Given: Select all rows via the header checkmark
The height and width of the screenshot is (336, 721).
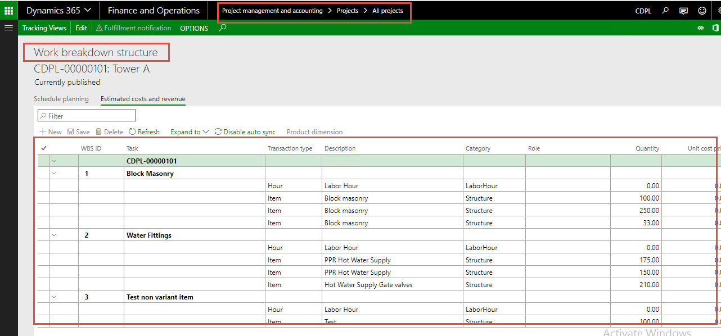Looking at the screenshot, I should (x=43, y=148).
